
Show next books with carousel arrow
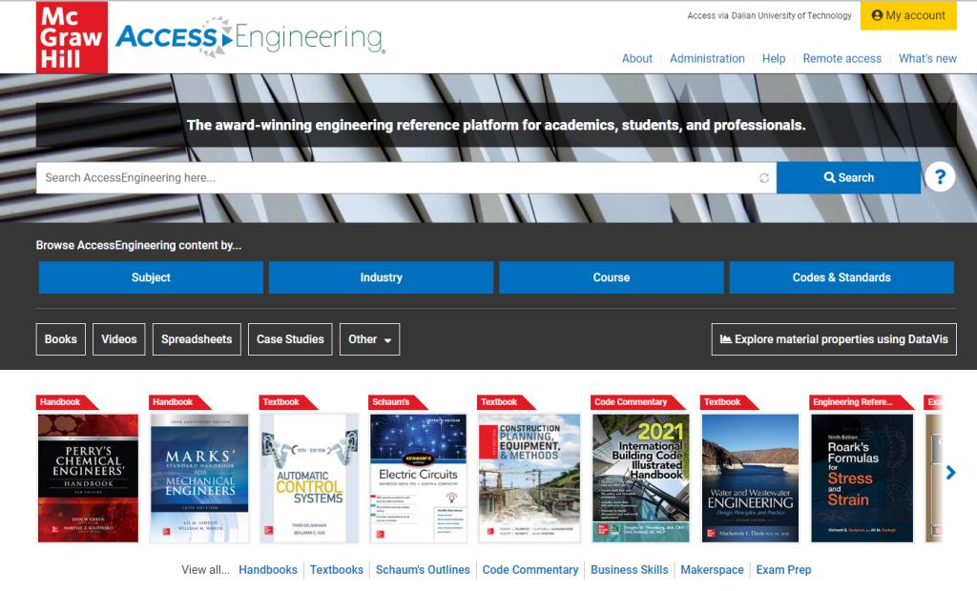(950, 473)
